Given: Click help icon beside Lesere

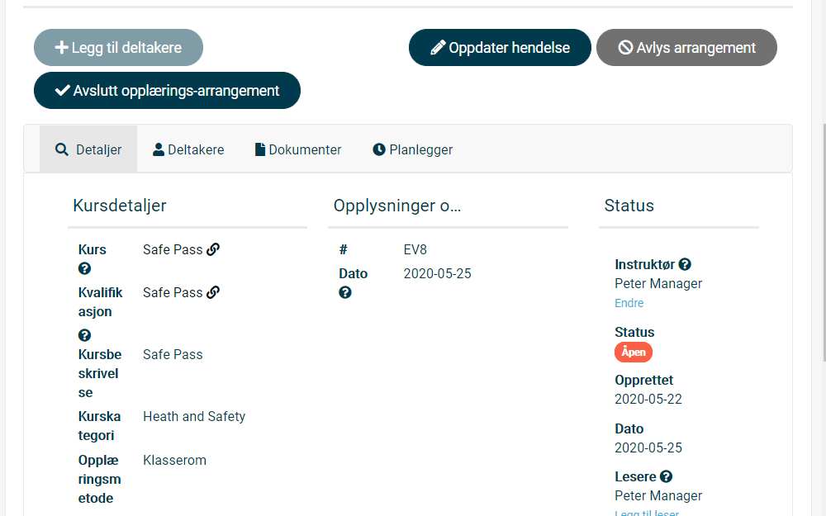Looking at the screenshot, I should point(666,476).
